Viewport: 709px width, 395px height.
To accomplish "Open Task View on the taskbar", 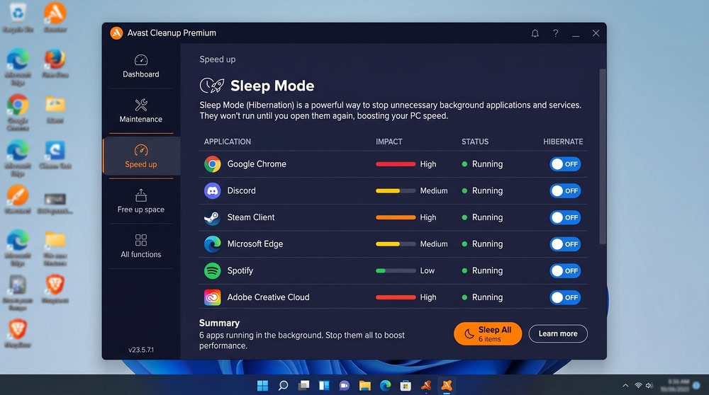I will pyautogui.click(x=303, y=385).
